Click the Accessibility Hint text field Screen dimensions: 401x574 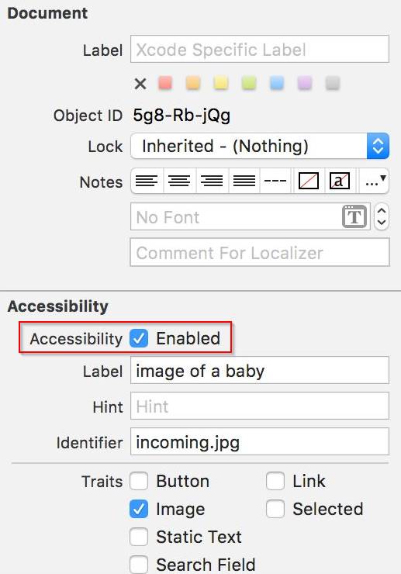(260, 406)
